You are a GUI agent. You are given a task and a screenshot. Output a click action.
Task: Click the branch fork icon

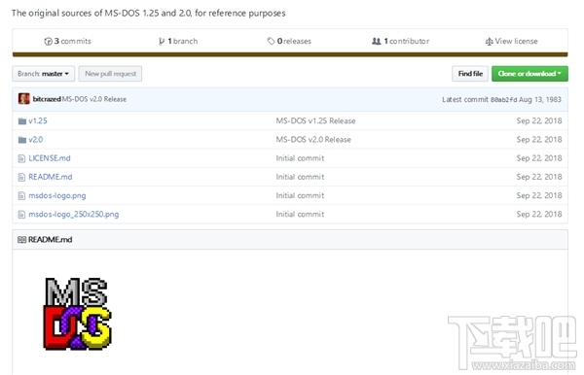[162, 41]
